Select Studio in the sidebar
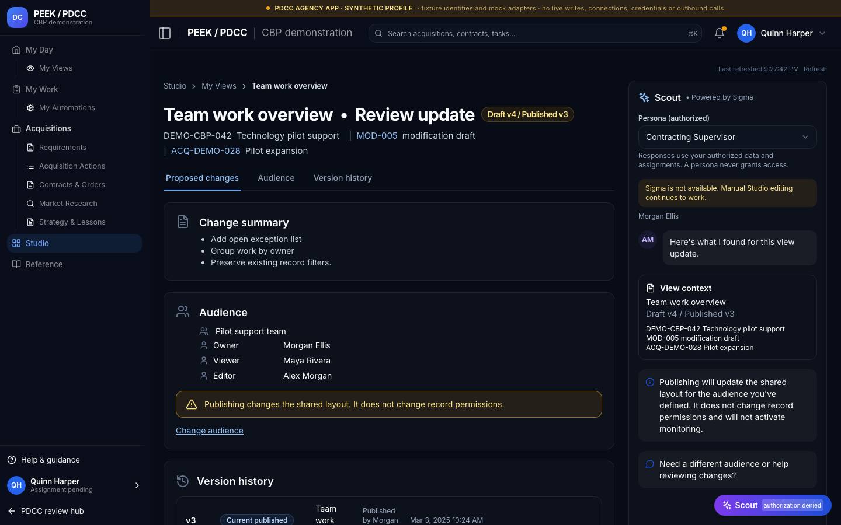841x525 pixels. coord(74,243)
